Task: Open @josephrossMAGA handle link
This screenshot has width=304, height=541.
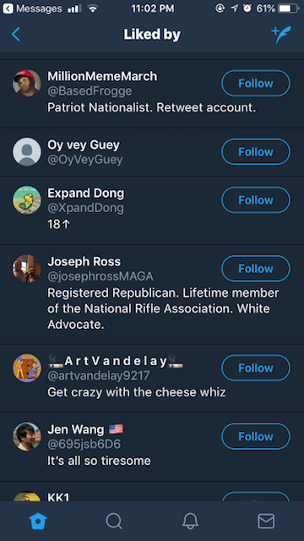Action: pos(100,276)
